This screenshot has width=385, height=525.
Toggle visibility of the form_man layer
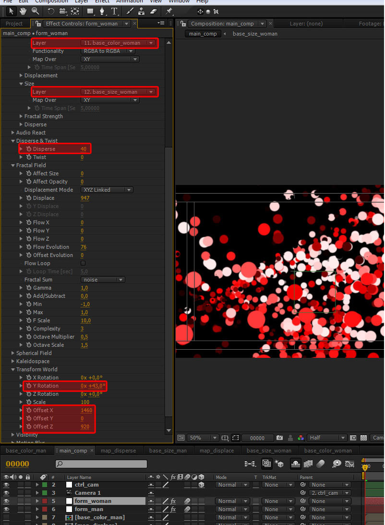(x=6, y=509)
